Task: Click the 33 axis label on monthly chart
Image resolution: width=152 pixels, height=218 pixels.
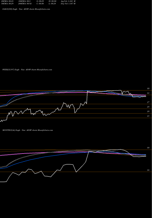Action: (x=148, y=148)
